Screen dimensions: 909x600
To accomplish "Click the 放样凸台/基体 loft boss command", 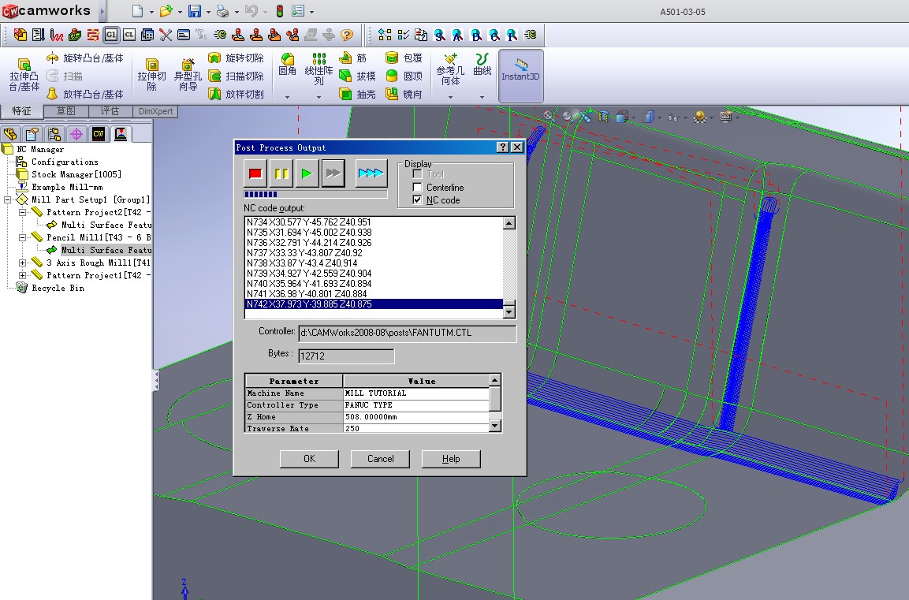I will [x=85, y=94].
